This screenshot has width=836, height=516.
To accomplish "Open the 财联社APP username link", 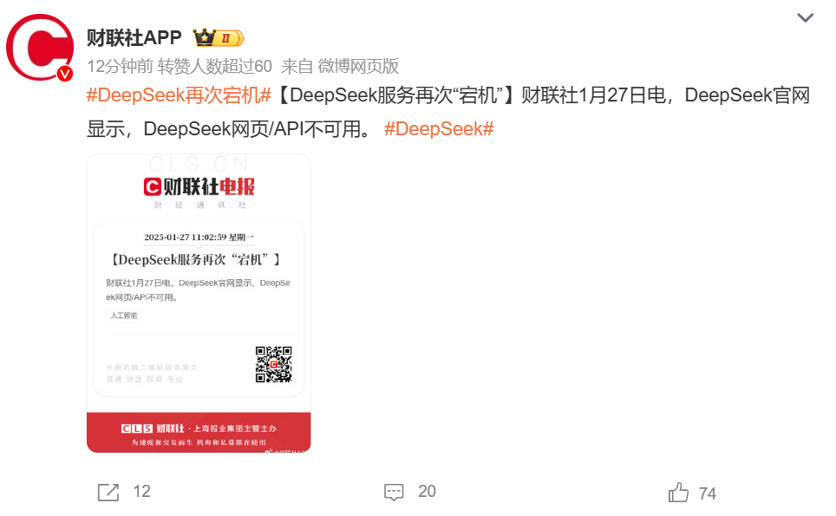I will (134, 38).
